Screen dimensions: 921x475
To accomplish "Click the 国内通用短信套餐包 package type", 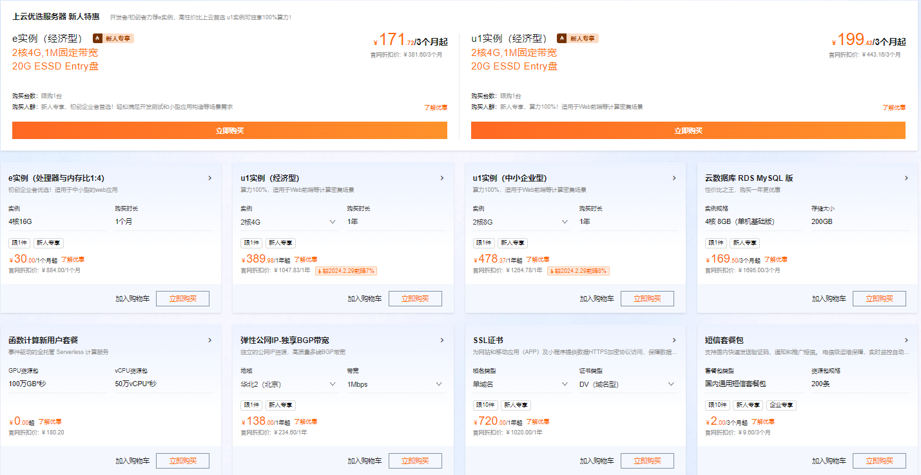I will coord(735,384).
